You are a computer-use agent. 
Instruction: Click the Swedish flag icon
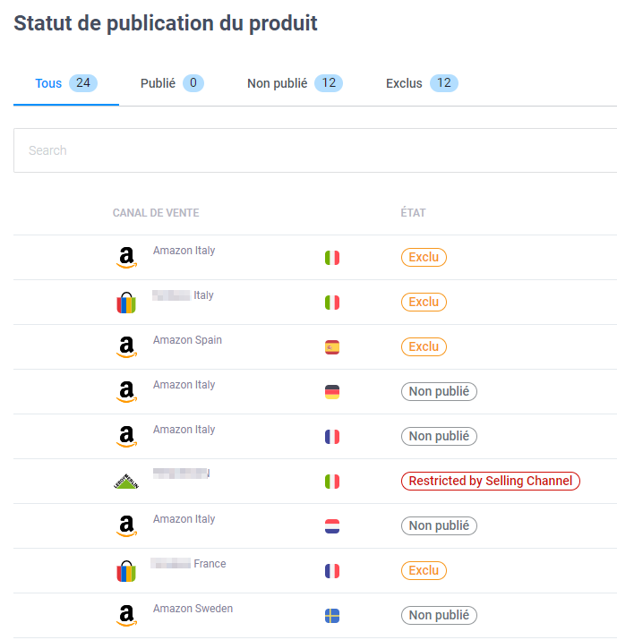click(332, 616)
